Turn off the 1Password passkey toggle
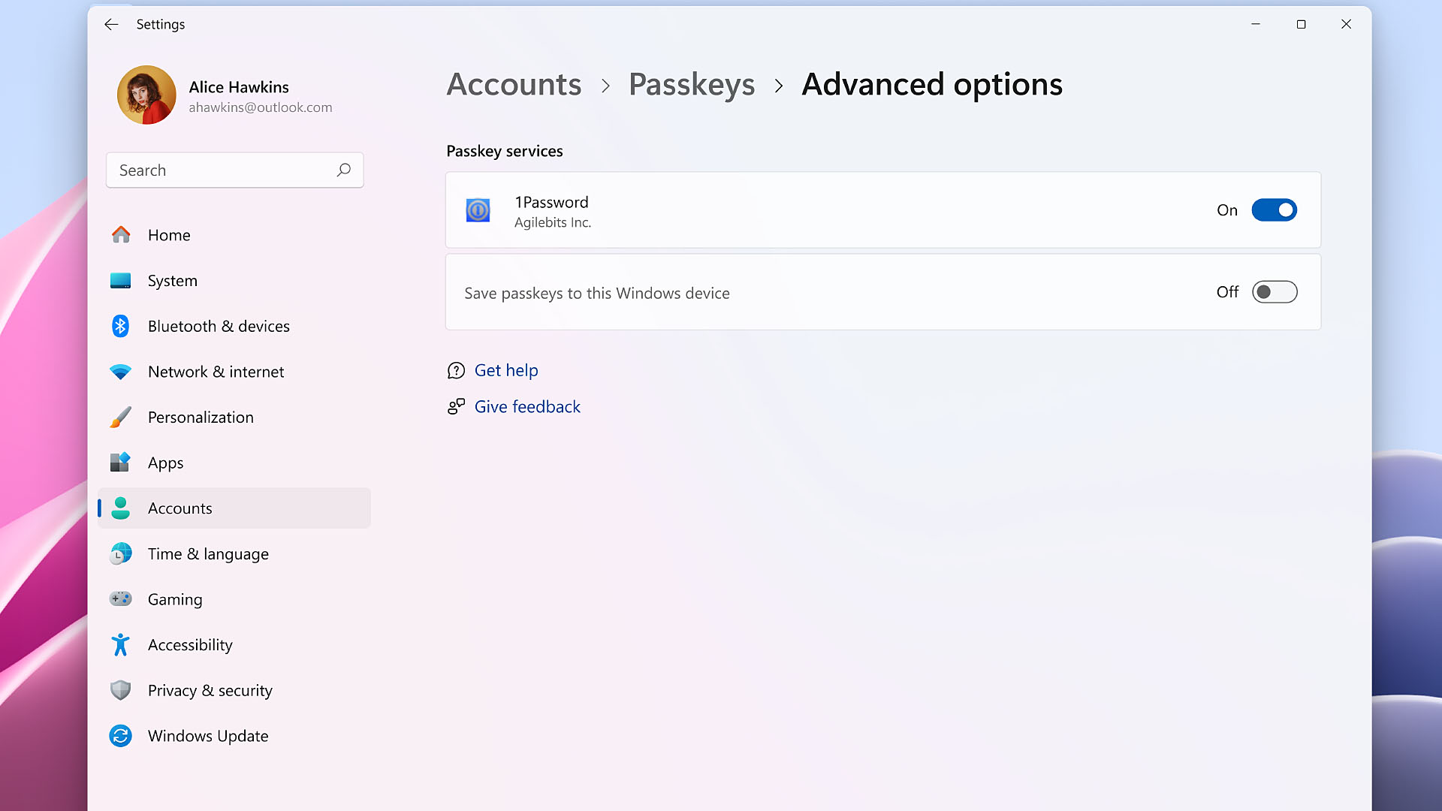Viewport: 1442px width, 811px height. (1274, 210)
